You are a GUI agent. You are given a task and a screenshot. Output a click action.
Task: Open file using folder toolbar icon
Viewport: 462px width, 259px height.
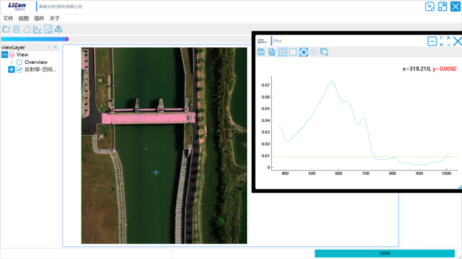(6, 29)
